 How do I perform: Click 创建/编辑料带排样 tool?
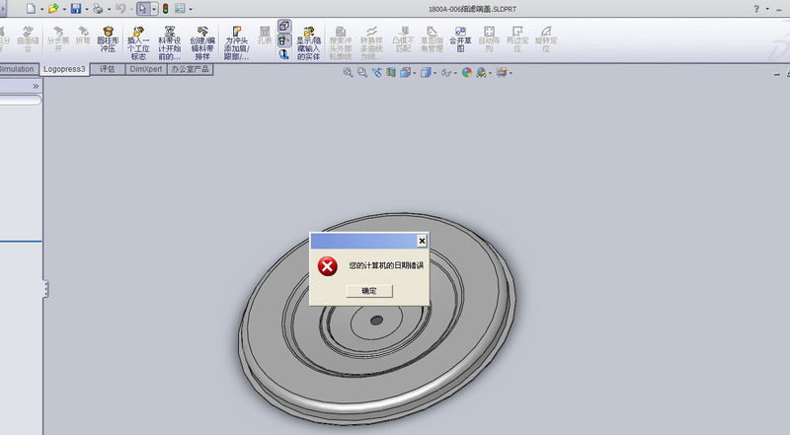(x=202, y=43)
